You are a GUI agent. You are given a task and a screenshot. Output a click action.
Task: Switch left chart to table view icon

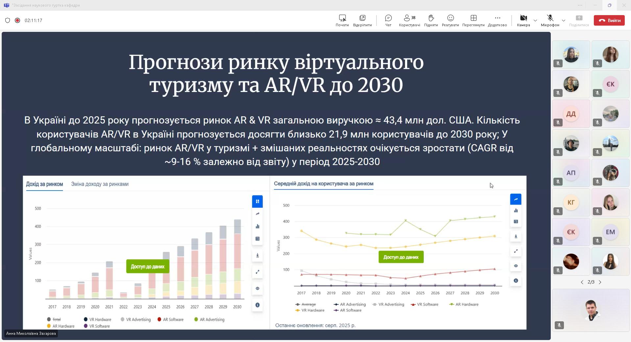[257, 239]
